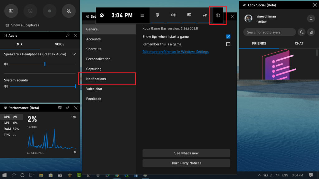Screen dimensions: 319x179
Task: Click the vineydhiman profile avatar
Action: pos(248,19)
